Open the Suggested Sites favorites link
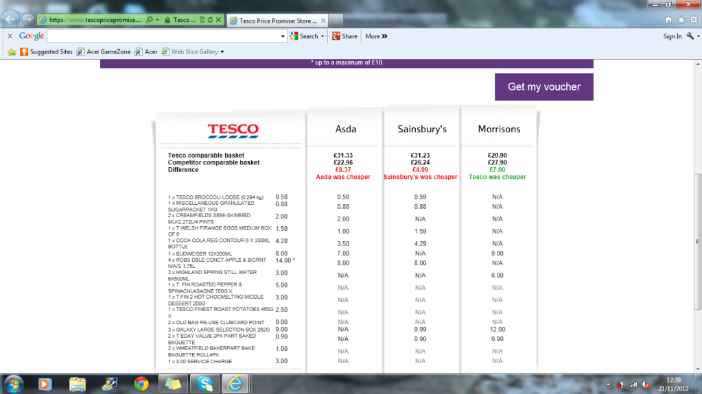This screenshot has height=394, width=702. pos(46,52)
